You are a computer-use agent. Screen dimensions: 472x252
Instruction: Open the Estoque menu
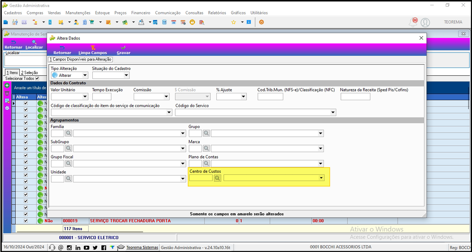click(x=102, y=13)
